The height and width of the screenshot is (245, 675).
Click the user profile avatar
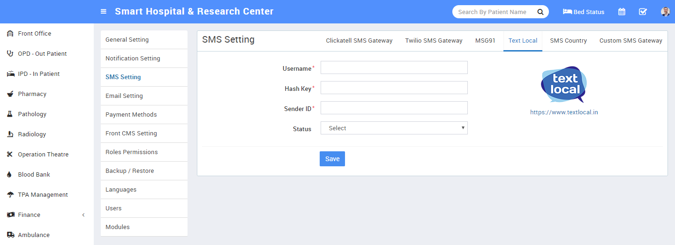pos(665,12)
